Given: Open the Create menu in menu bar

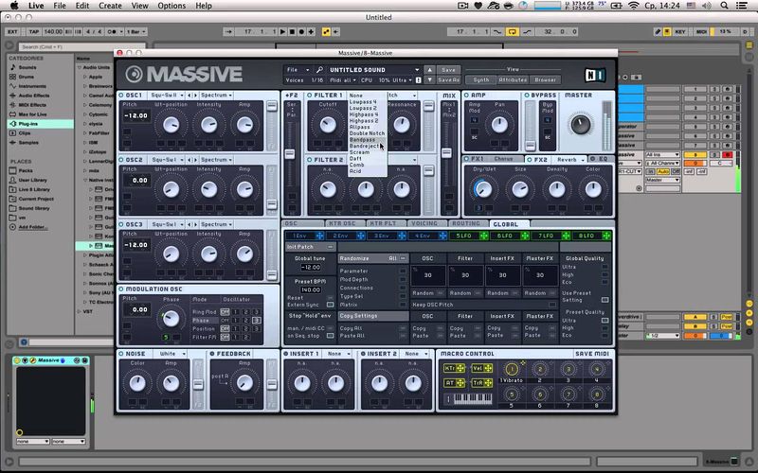Looking at the screenshot, I should (x=110, y=6).
